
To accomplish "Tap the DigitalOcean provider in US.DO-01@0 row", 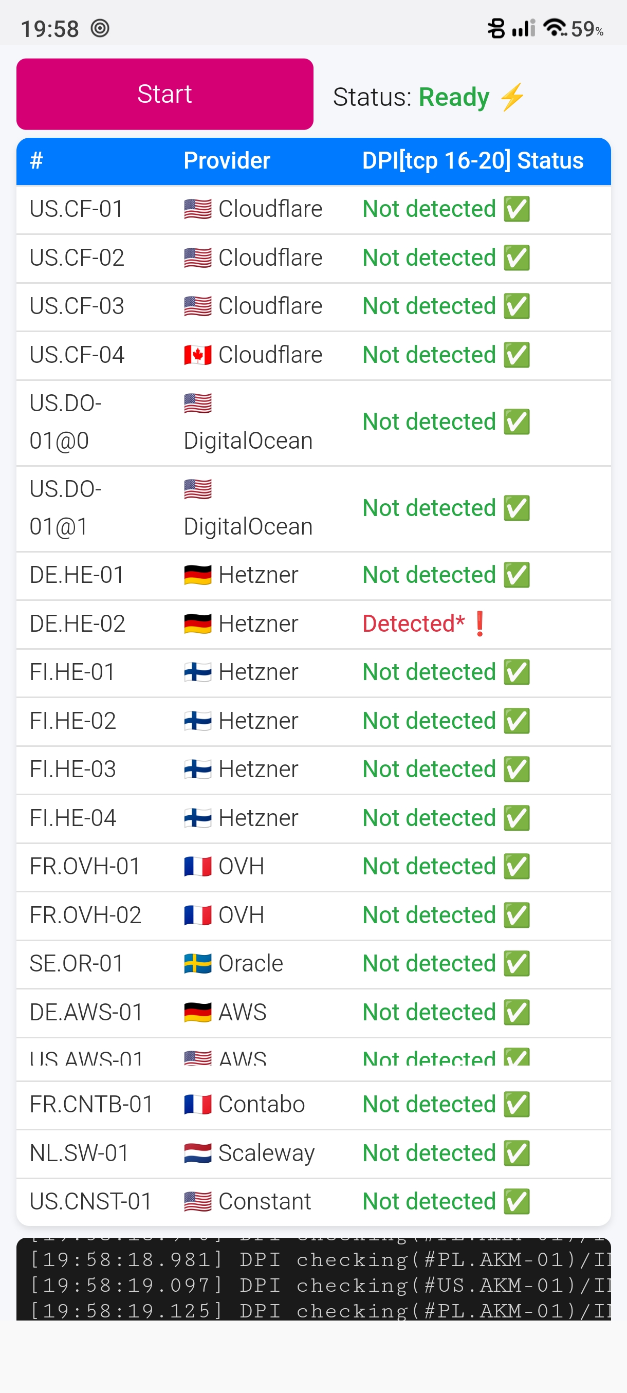I will tap(248, 441).
